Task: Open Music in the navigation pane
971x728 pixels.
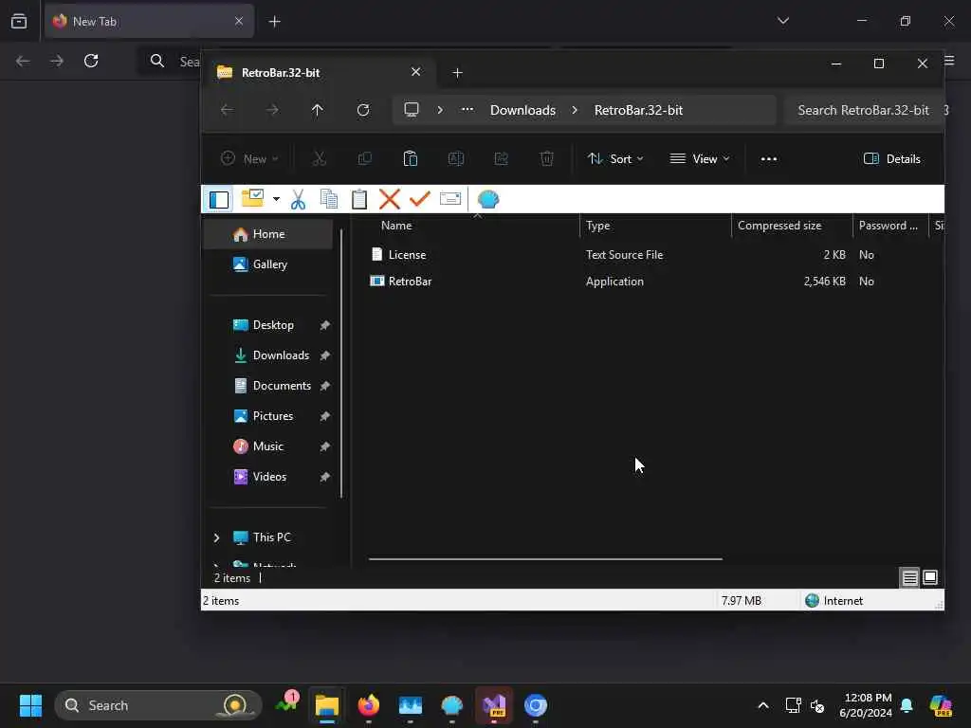Action: point(267,446)
